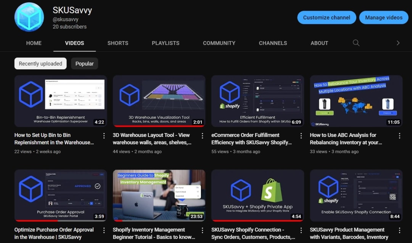Open options menu for ABC Analysis video

(399, 136)
